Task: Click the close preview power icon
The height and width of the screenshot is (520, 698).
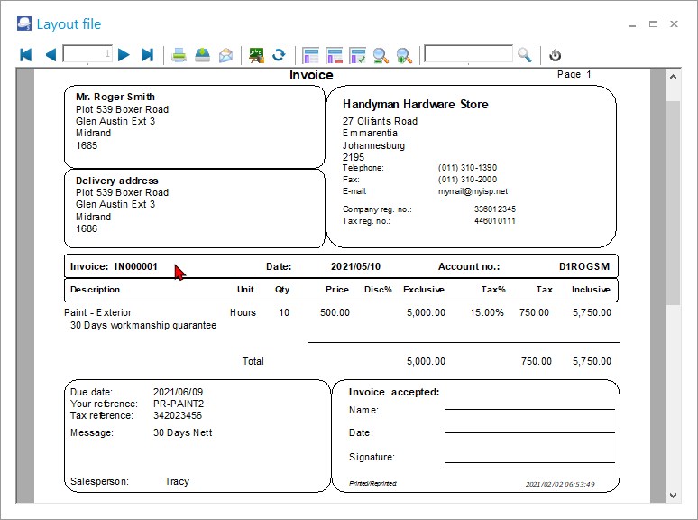Action: tap(556, 55)
